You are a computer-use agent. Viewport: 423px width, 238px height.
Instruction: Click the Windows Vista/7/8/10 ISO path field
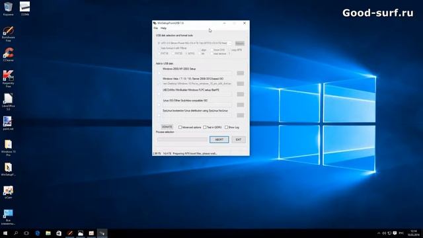pyautogui.click(x=197, y=84)
